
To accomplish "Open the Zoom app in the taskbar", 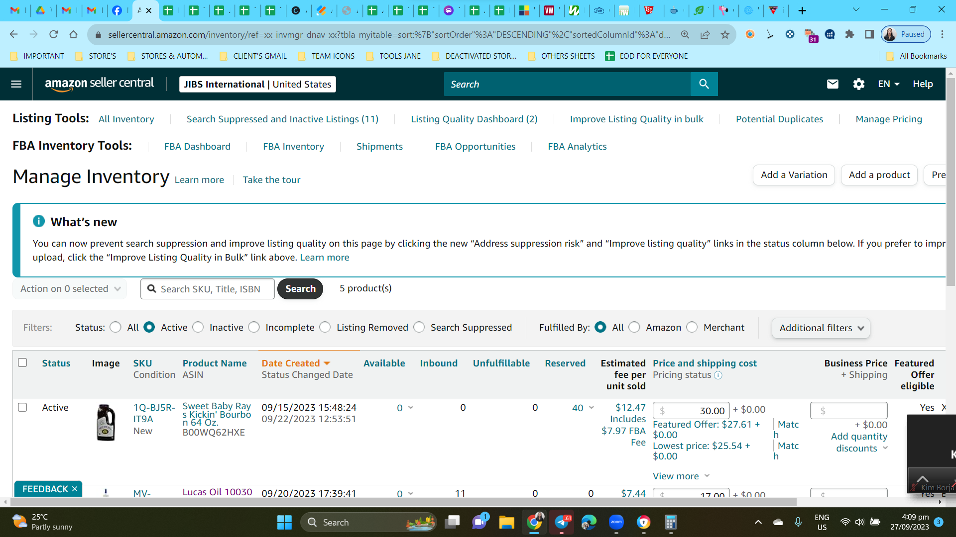I will pyautogui.click(x=616, y=522).
